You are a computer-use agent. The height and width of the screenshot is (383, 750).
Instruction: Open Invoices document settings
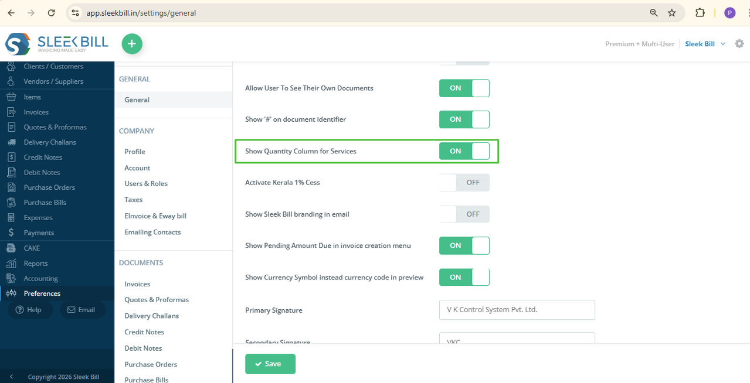[137, 284]
